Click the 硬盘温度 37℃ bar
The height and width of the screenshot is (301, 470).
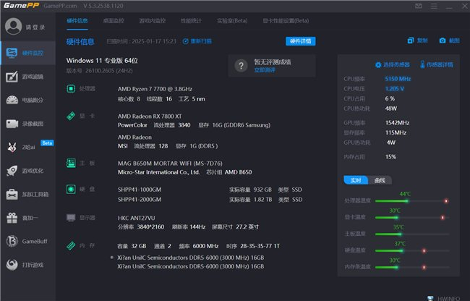point(412,250)
